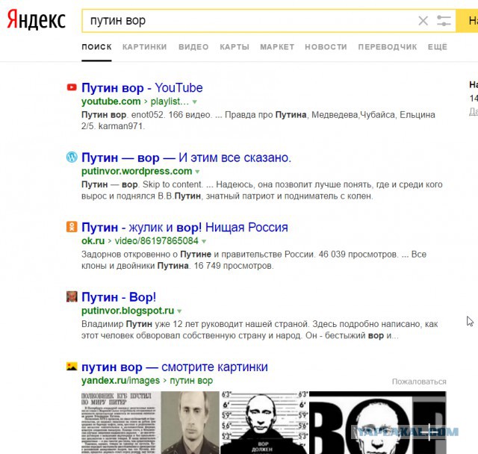Open advanced search settings sliders icon

(444, 21)
